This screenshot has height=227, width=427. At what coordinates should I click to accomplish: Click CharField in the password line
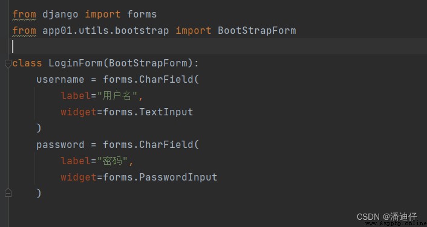(x=166, y=145)
